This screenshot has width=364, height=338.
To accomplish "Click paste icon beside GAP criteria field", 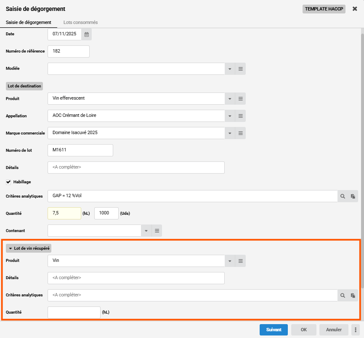I will pyautogui.click(x=353, y=196).
